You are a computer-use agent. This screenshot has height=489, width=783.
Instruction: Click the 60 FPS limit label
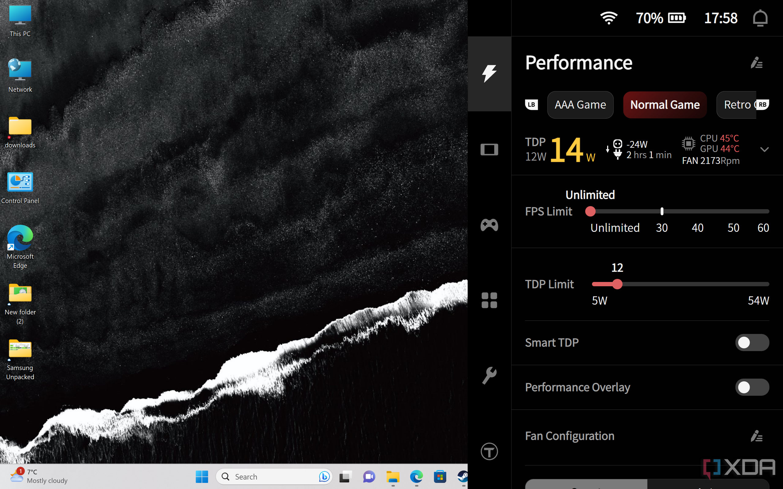coord(763,228)
